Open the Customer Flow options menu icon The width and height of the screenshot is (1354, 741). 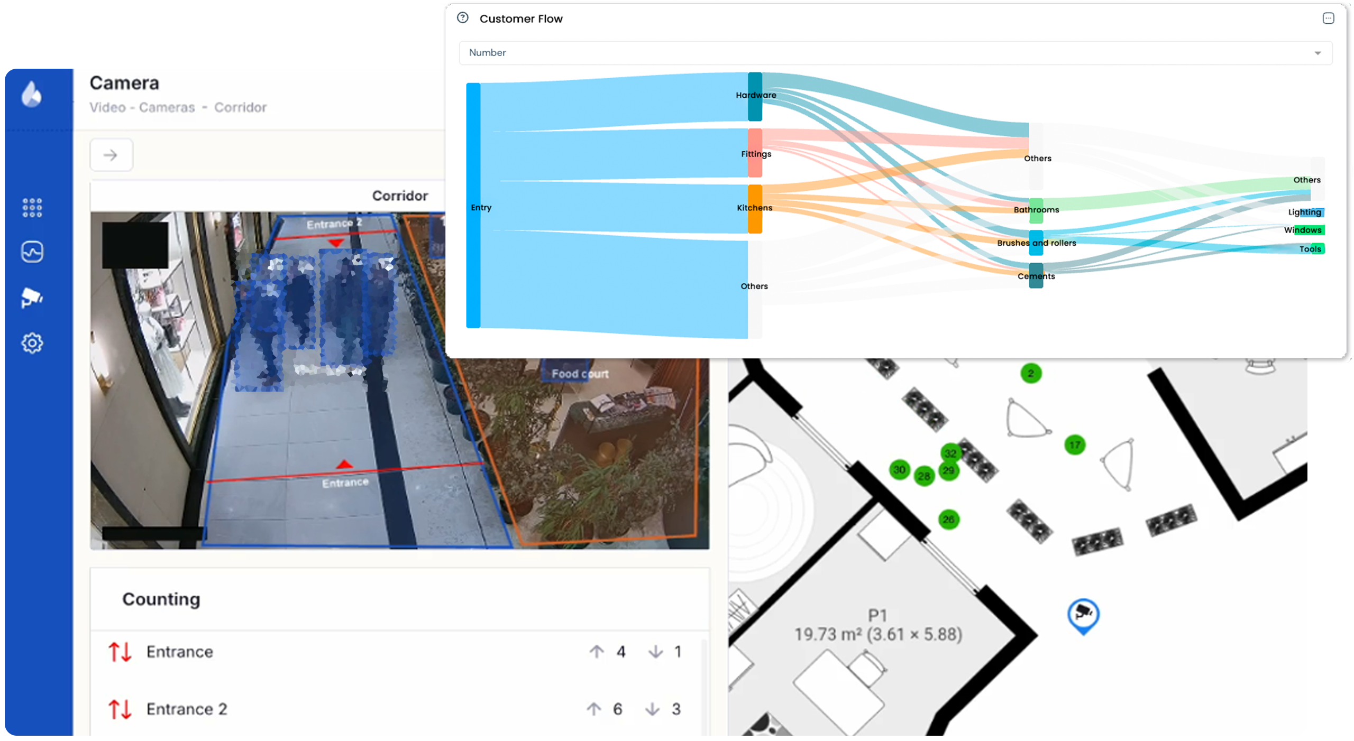click(1328, 18)
